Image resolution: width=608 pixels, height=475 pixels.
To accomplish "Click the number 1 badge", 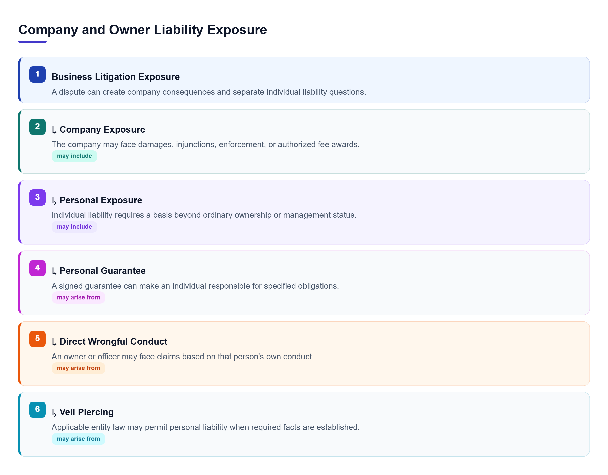I will pos(37,74).
